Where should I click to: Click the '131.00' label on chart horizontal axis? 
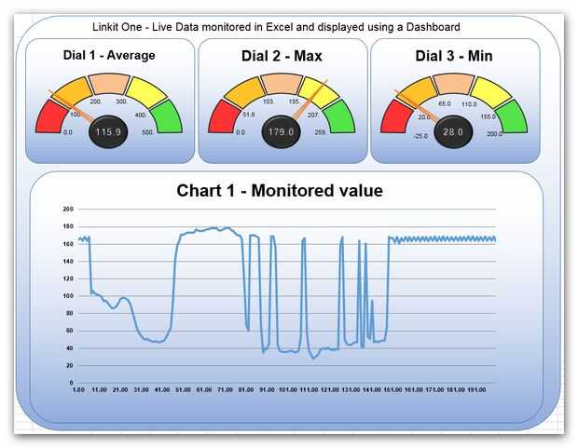(x=351, y=390)
